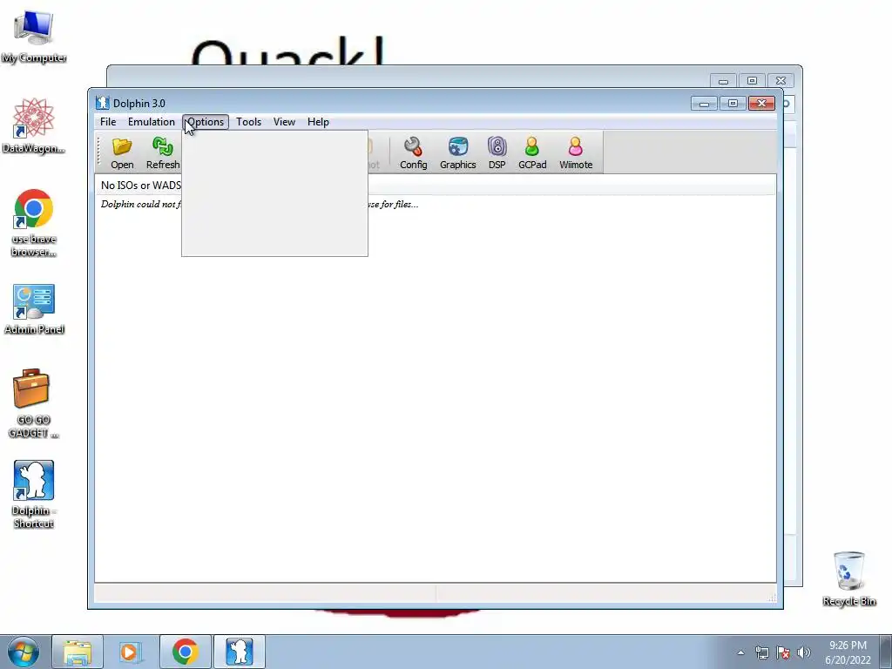
Task: Open Windows Media Player taskbar icon
Action: click(131, 652)
